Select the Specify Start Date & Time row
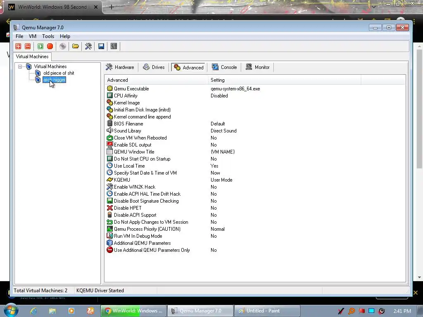This screenshot has width=423, height=317. (255, 173)
